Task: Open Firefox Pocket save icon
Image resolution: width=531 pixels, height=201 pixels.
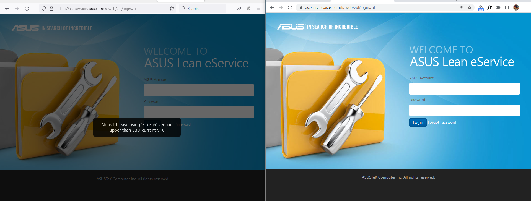Action: 239,9
